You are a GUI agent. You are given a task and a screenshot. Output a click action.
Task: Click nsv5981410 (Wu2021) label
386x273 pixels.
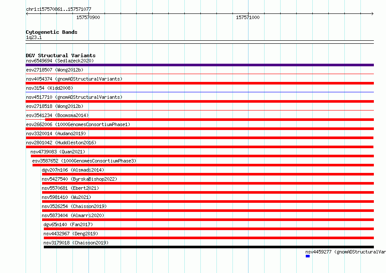click(x=66, y=197)
